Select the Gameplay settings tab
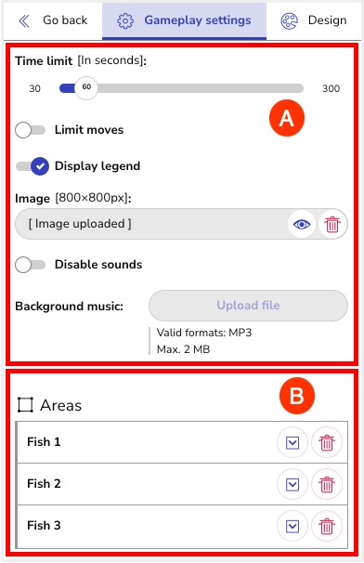 [x=184, y=20]
